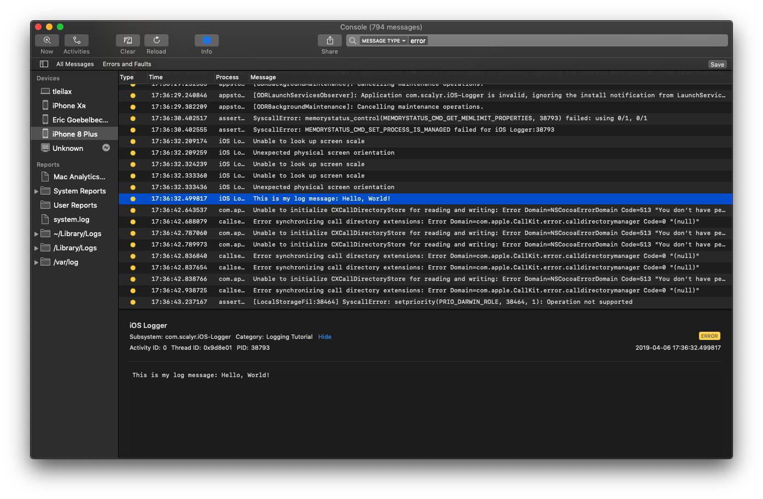Click the warning icon beside Unknown device
Screen dimensions: 763x499
106,148
